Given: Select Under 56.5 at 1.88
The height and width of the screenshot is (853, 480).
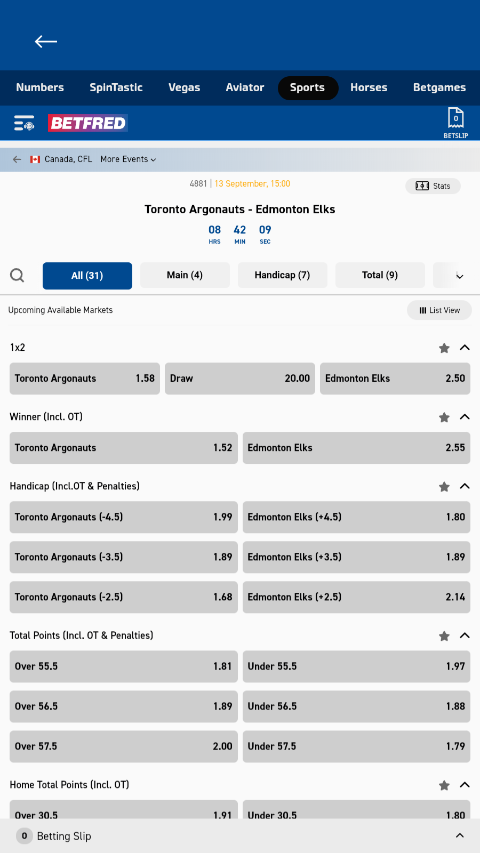Looking at the screenshot, I should pyautogui.click(x=356, y=706).
